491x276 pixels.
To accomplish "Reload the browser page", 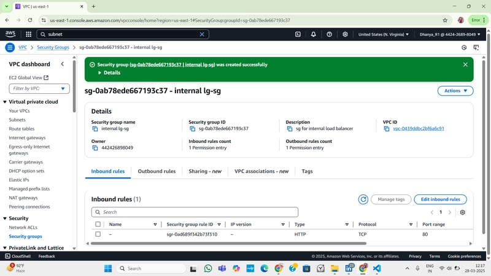I will click(x=30, y=20).
